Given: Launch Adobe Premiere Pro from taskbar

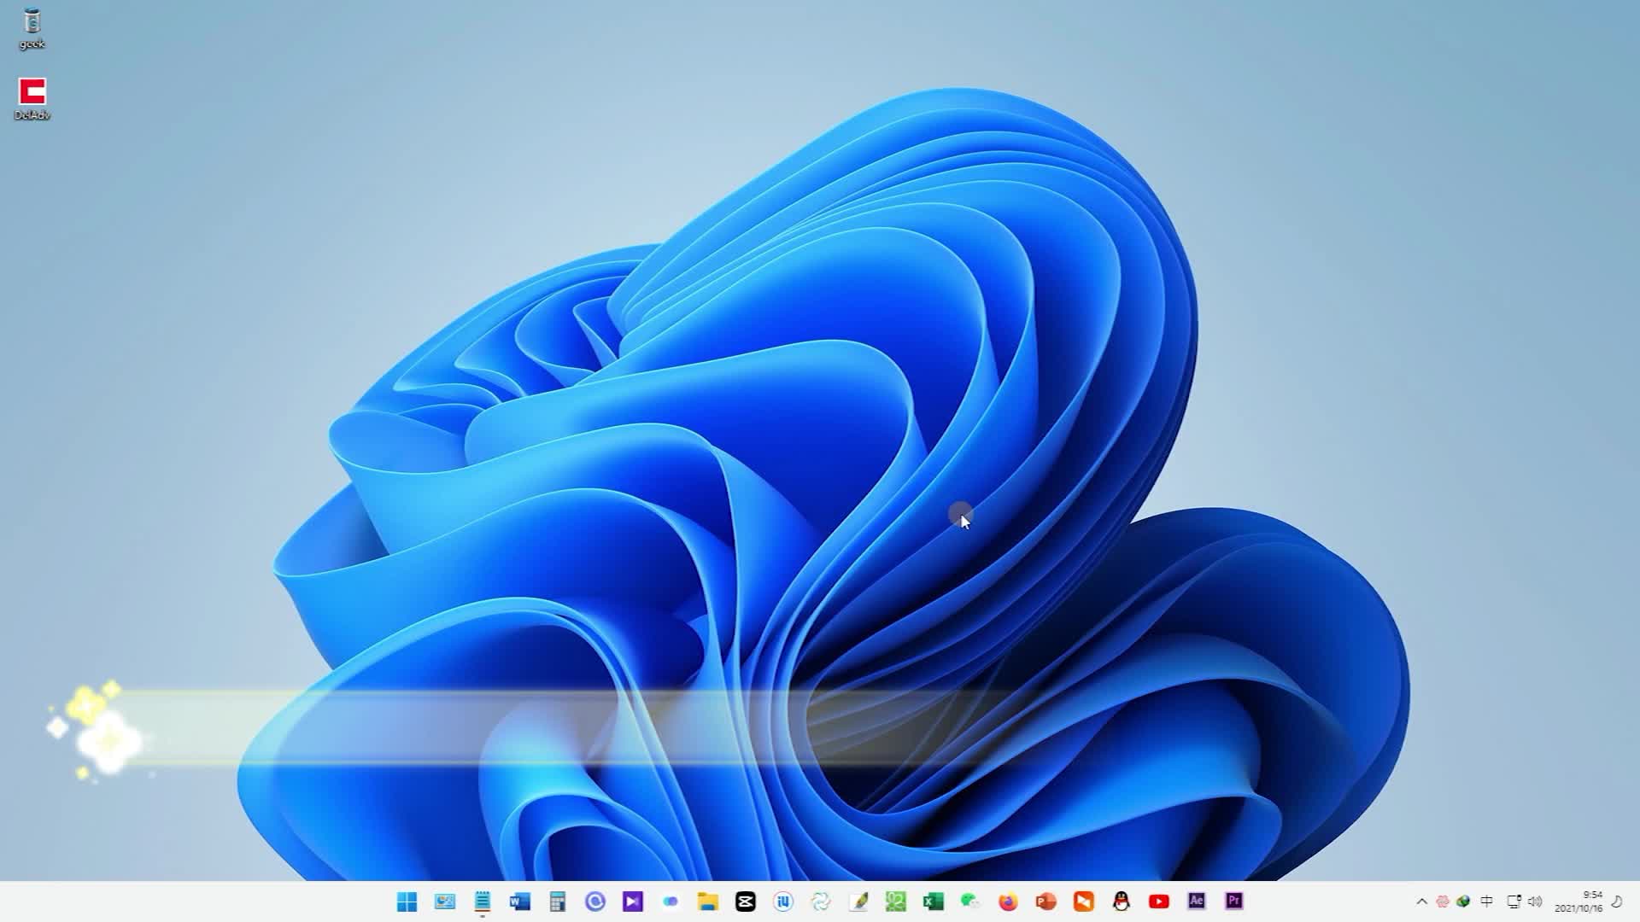Looking at the screenshot, I should pyautogui.click(x=1233, y=902).
